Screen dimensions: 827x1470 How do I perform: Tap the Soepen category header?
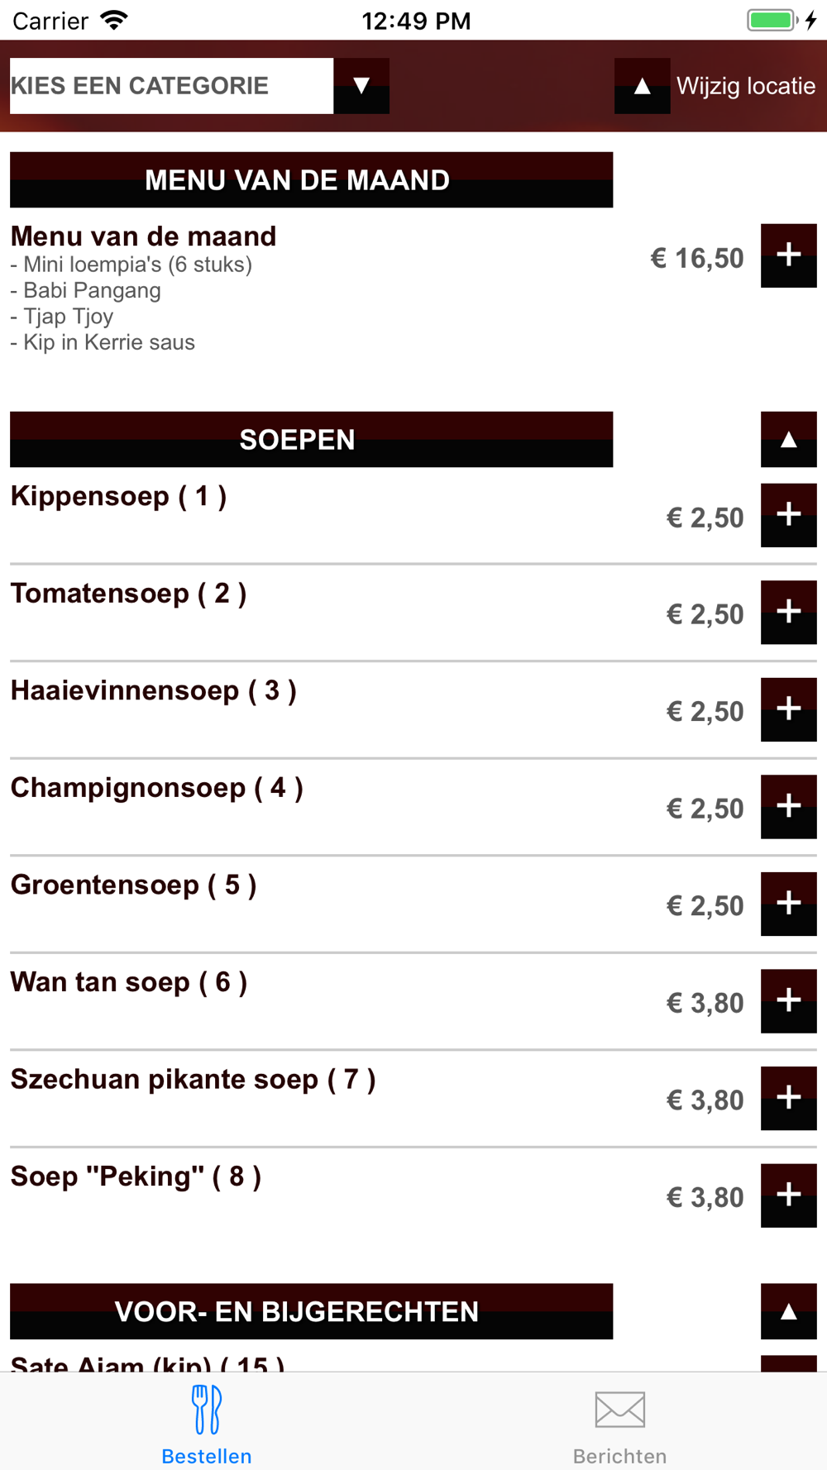[x=311, y=439]
